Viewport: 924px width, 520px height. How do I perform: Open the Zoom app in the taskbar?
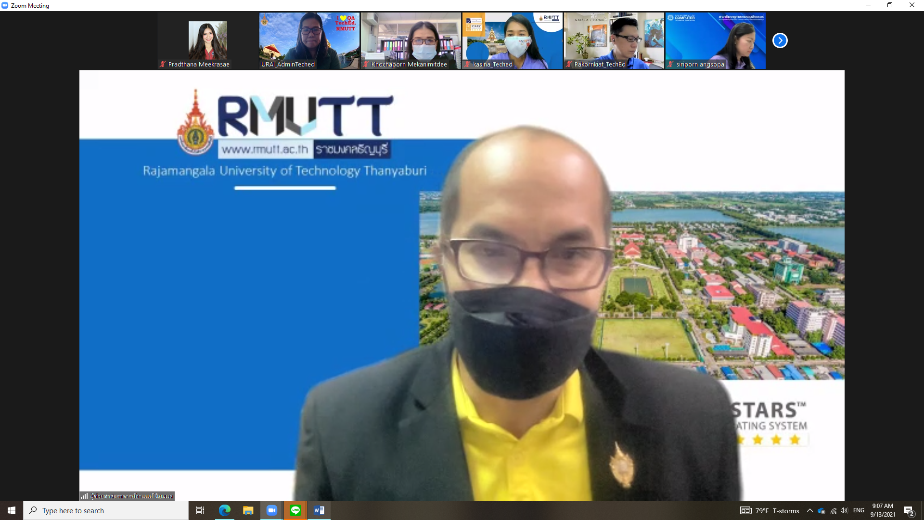[x=272, y=510]
